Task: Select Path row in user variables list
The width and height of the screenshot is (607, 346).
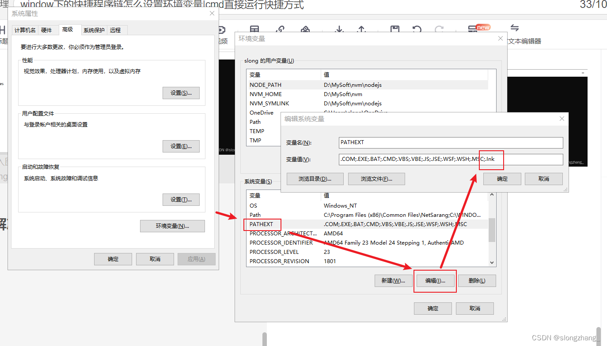Action: click(264, 122)
